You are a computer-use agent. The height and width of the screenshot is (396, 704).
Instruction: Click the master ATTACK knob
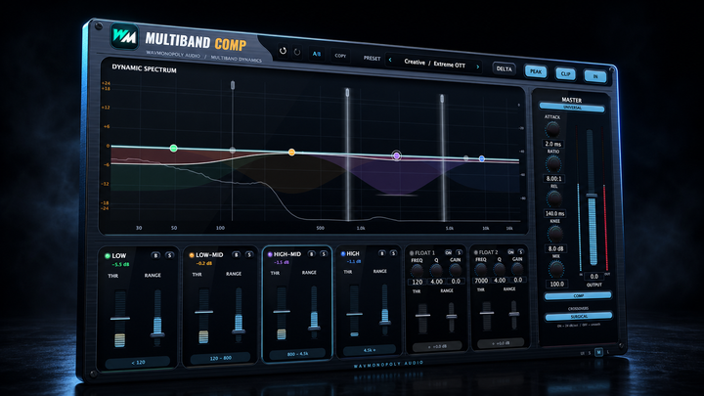point(552,130)
